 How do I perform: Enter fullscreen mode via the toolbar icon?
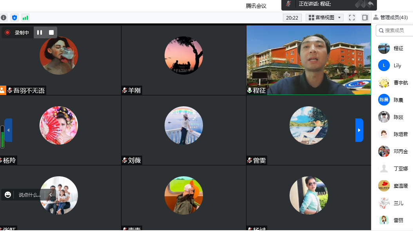[x=351, y=18]
